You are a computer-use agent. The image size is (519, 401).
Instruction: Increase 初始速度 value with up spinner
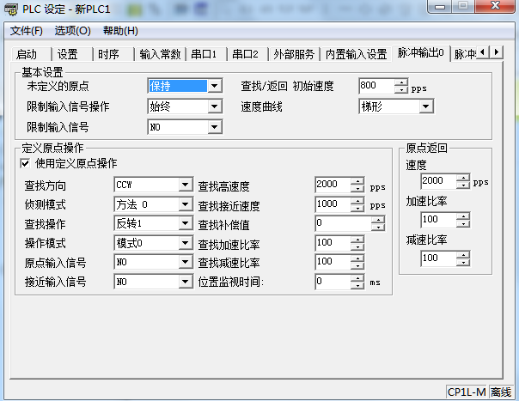tap(400, 82)
